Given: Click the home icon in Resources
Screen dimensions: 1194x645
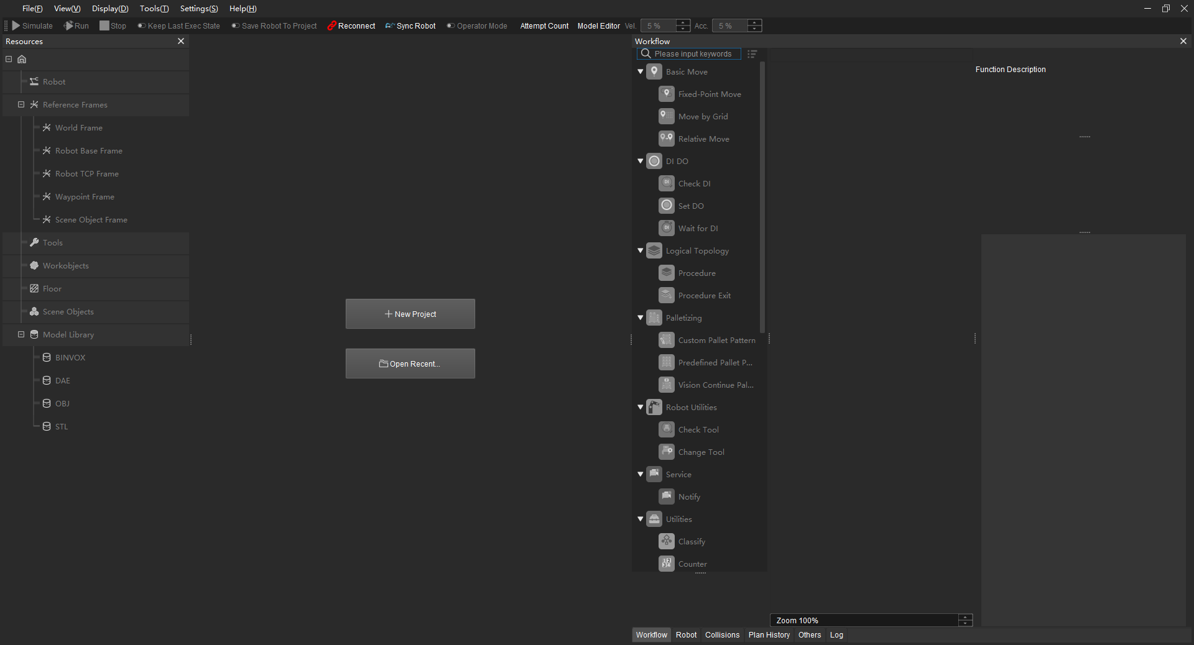Looking at the screenshot, I should coord(22,59).
